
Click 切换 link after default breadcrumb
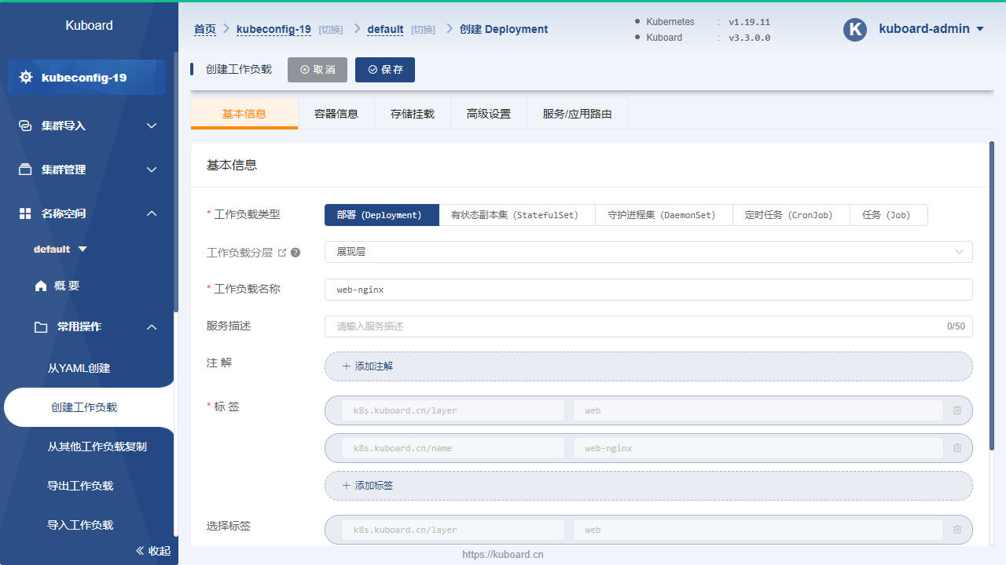423,30
